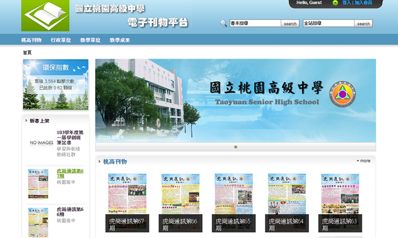Viewport: 398px width, 238px height.
Task: Click sidebar thumbnail of 虎崗通訊第67期
Action: (38, 184)
